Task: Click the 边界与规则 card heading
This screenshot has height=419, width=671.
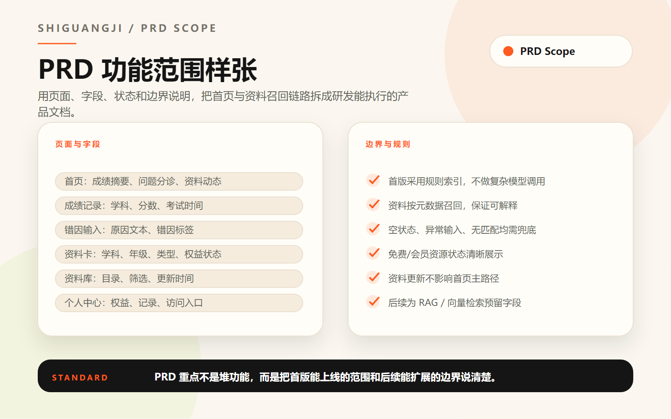Action: click(x=388, y=144)
